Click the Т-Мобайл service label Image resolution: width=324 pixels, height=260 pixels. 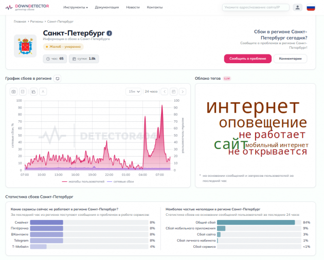[x=20, y=247]
